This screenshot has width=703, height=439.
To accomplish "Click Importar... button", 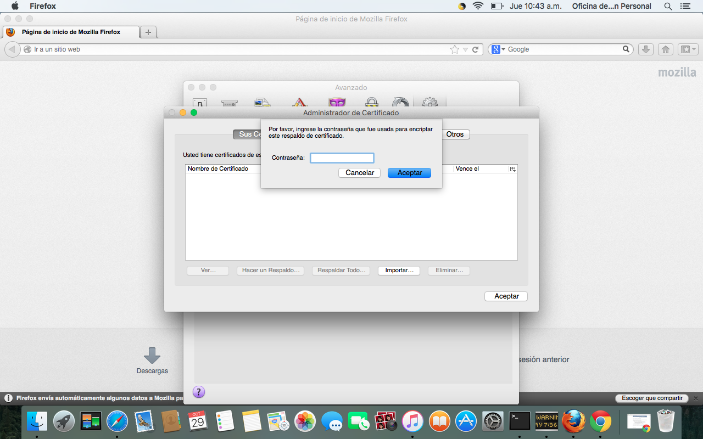I will coord(399,271).
